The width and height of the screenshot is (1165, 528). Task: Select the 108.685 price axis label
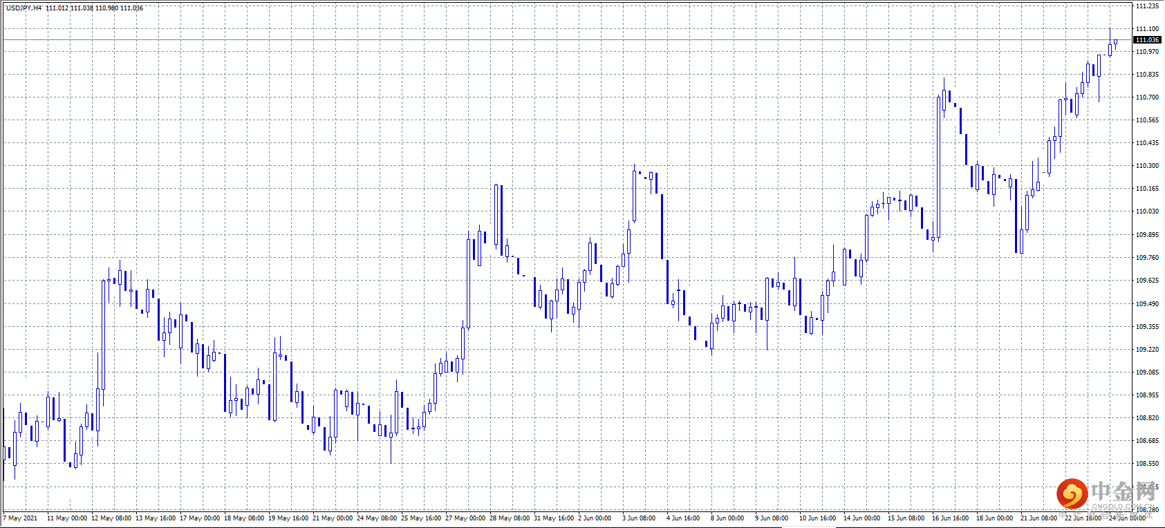[x=1147, y=441]
